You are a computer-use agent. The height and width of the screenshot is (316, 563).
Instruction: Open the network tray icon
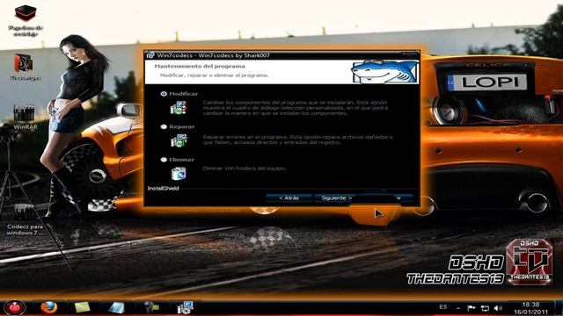click(485, 308)
